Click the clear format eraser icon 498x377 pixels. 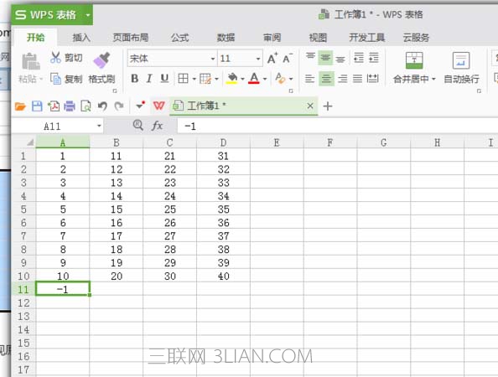280,79
